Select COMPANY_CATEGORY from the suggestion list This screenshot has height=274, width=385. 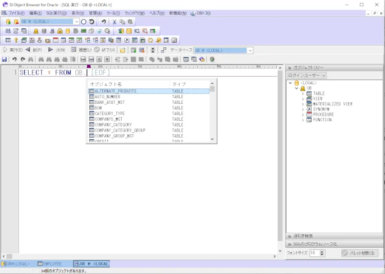click(113, 125)
